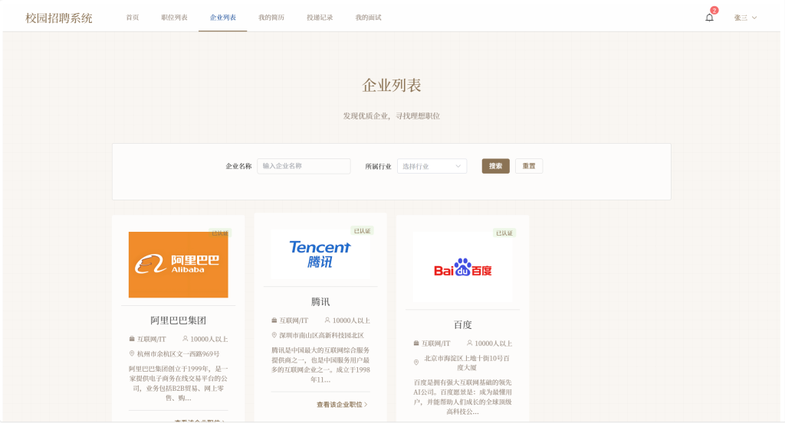Expand the 选择行业 industry dropdown
Image resolution: width=785 pixels, height=423 pixels.
432,166
